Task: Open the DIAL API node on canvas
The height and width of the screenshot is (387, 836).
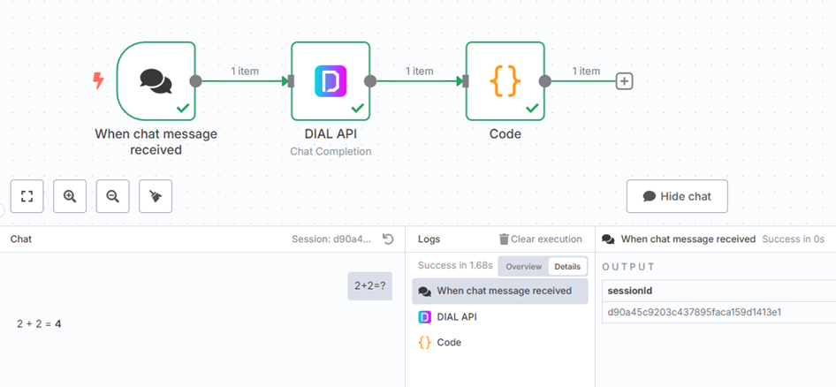Action: 331,81
